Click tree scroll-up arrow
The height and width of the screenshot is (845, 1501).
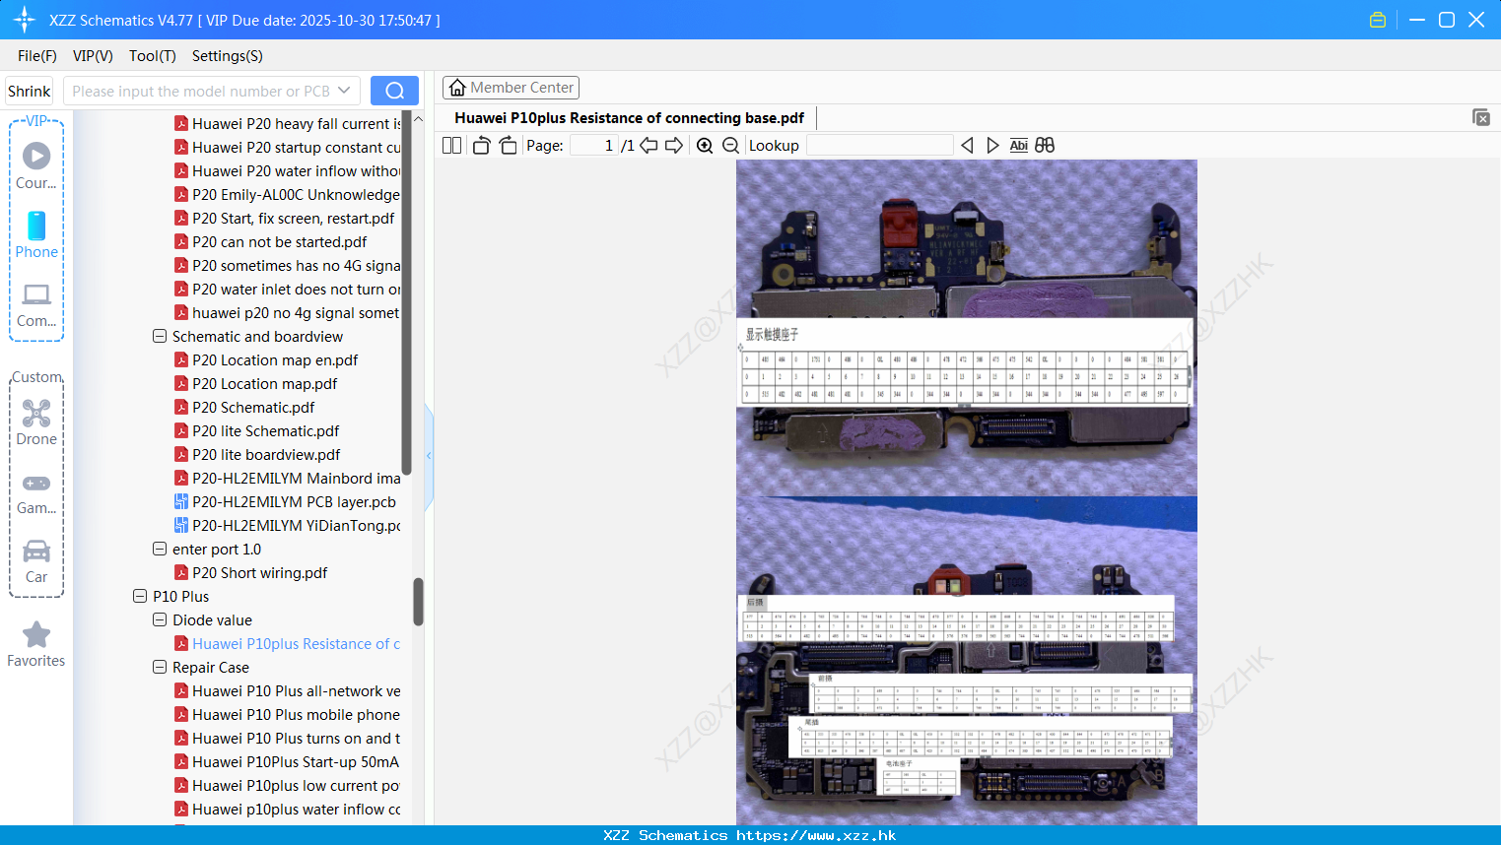[x=418, y=119]
